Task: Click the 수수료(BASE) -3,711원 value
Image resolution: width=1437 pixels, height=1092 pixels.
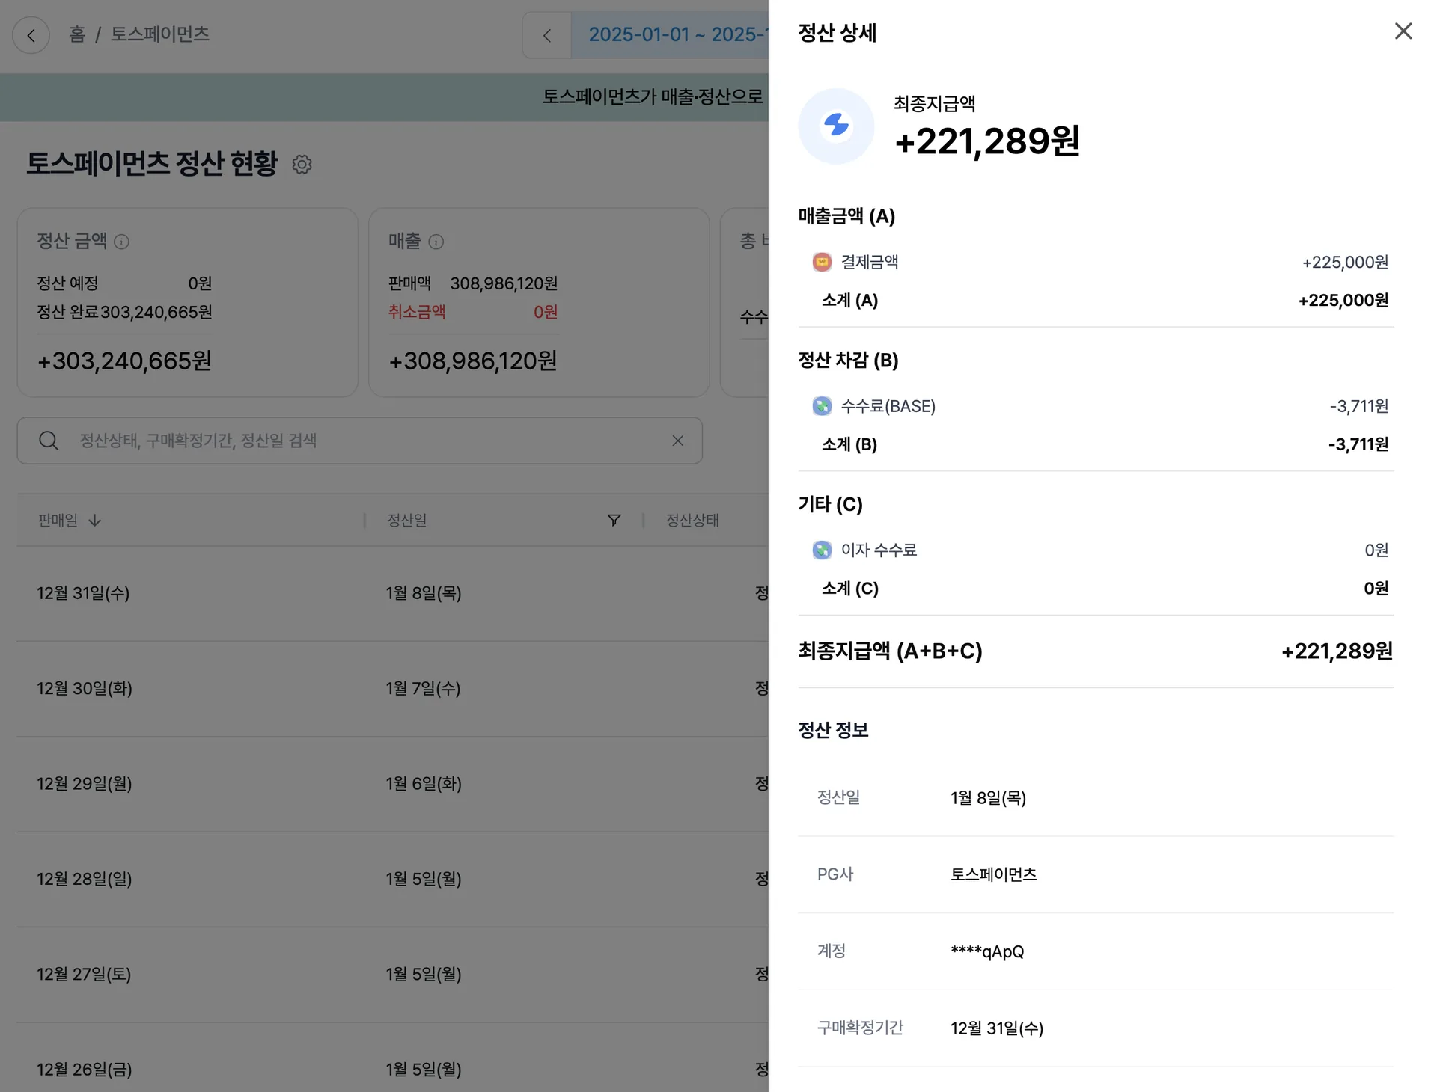Action: (1359, 406)
